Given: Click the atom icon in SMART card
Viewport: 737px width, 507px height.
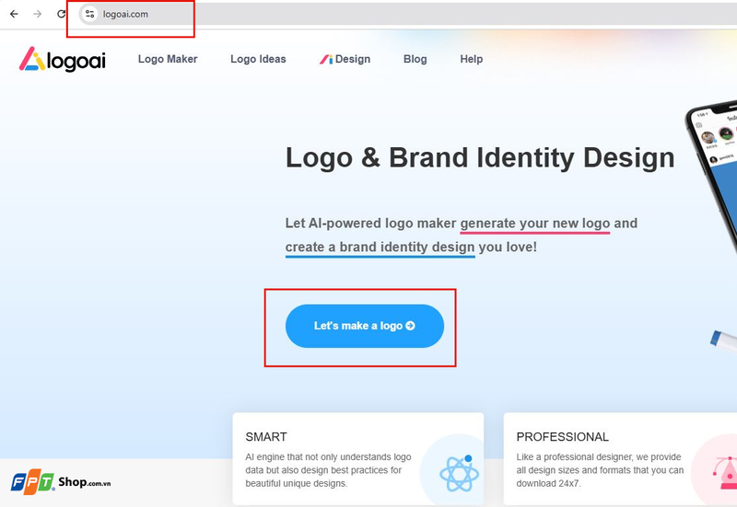Looking at the screenshot, I should pos(459,473).
